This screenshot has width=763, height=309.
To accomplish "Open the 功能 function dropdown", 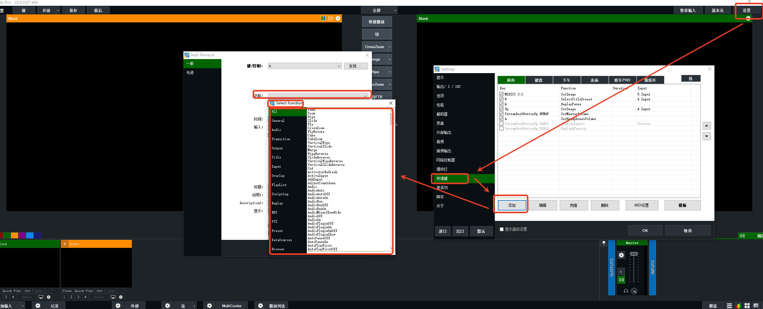I will [x=365, y=96].
